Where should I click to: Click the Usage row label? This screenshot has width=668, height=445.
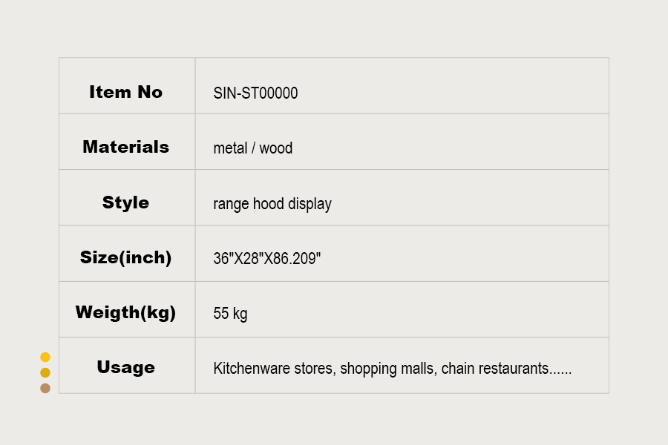[125, 367]
